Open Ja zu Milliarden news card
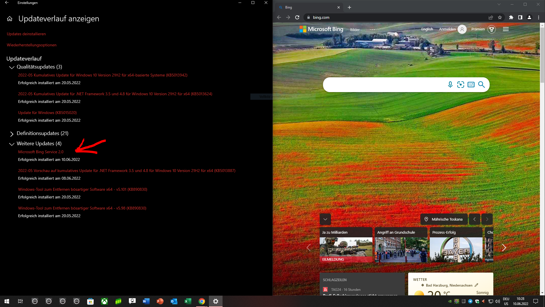Viewport: 545px width, 307px height. pyautogui.click(x=346, y=245)
